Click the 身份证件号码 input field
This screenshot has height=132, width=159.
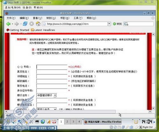tap(52, 91)
